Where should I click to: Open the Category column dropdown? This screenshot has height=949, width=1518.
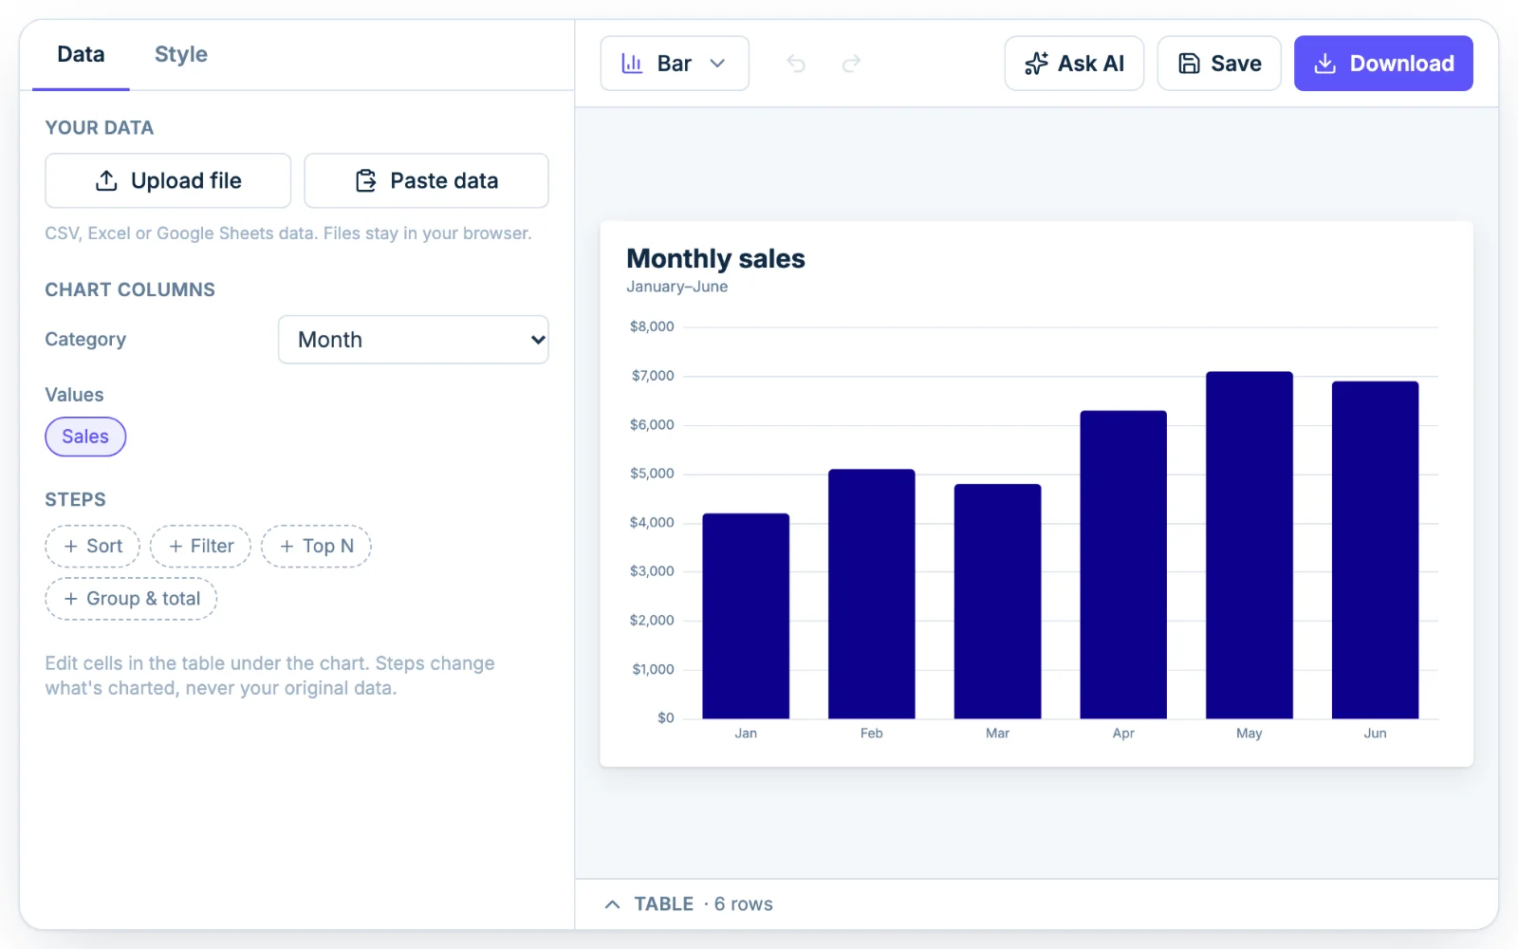pos(414,340)
